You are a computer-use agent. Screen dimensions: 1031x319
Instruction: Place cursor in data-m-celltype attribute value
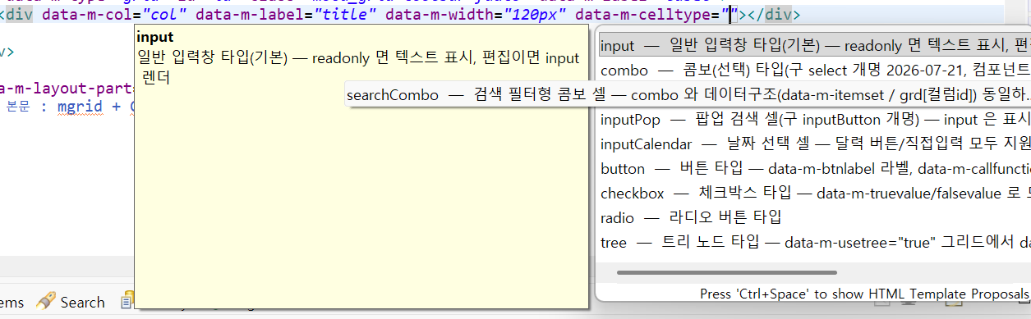[730, 14]
